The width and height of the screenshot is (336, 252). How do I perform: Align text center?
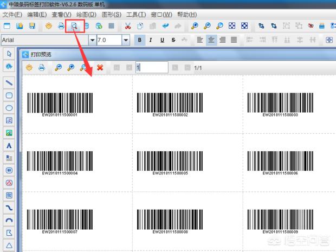pos(211,40)
